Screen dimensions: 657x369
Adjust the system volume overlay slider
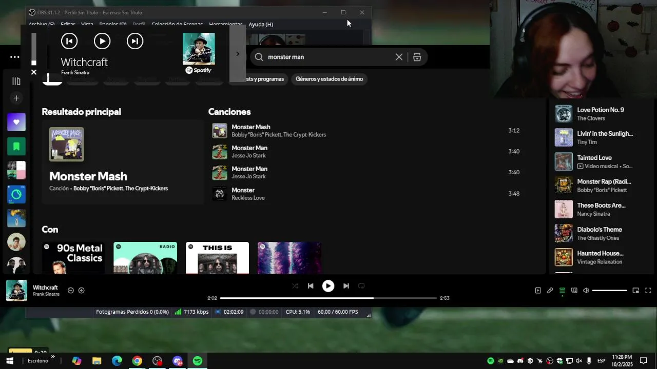(34, 49)
